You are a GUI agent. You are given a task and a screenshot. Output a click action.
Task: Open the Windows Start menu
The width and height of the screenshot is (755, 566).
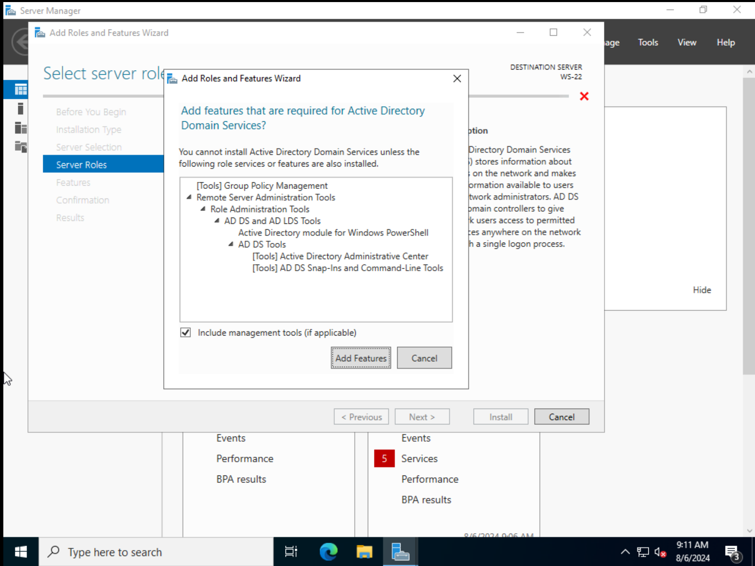(x=21, y=552)
